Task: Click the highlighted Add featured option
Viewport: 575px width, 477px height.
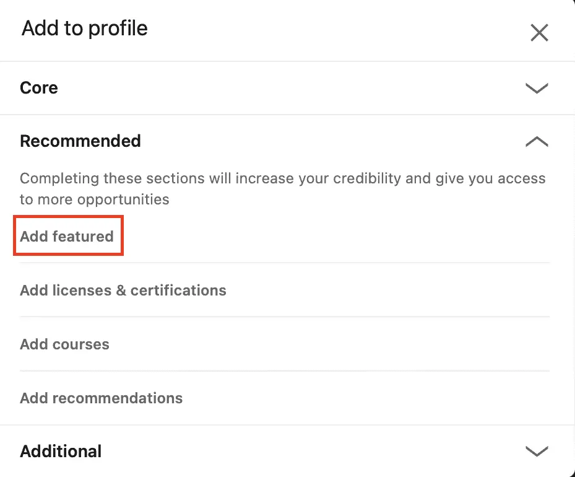Action: click(x=68, y=235)
